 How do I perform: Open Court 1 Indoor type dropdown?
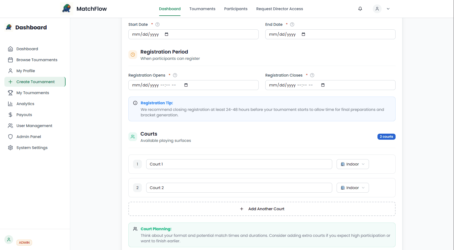(x=353, y=164)
